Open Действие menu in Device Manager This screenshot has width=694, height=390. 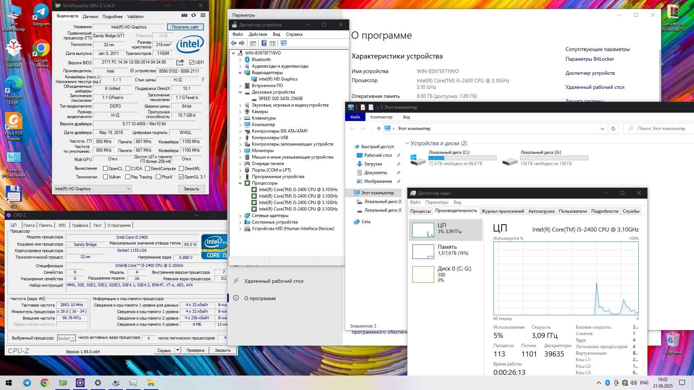[258, 34]
